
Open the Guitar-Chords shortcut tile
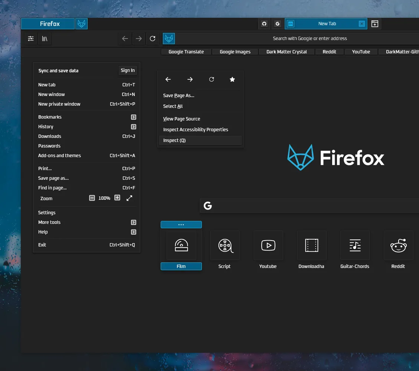point(355,245)
